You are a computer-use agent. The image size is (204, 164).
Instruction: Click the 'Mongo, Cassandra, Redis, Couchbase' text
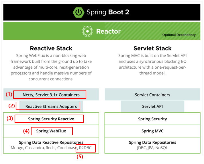click(x=44, y=148)
